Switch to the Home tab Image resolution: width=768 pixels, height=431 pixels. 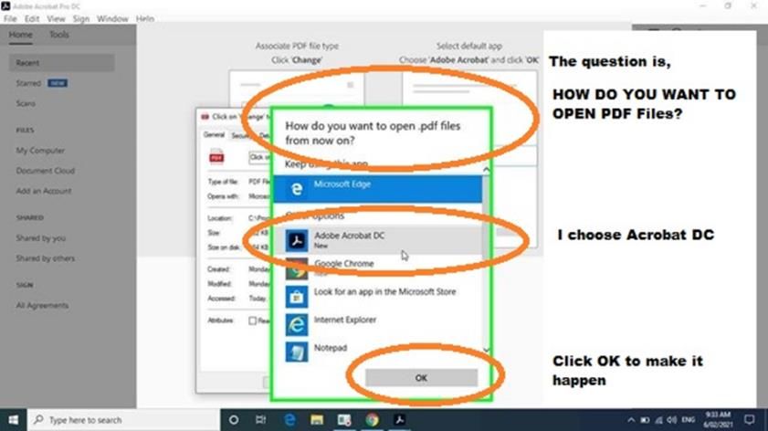pos(21,35)
